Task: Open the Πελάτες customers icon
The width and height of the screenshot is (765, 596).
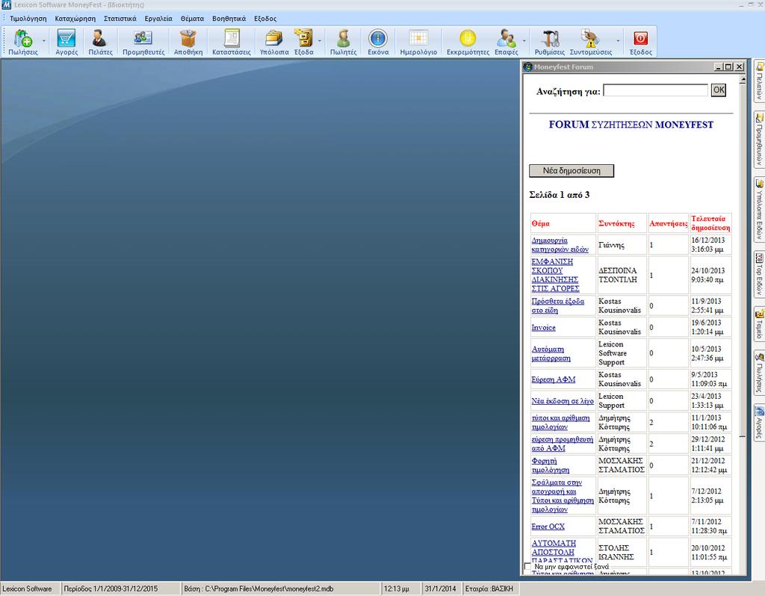Action: tap(100, 42)
